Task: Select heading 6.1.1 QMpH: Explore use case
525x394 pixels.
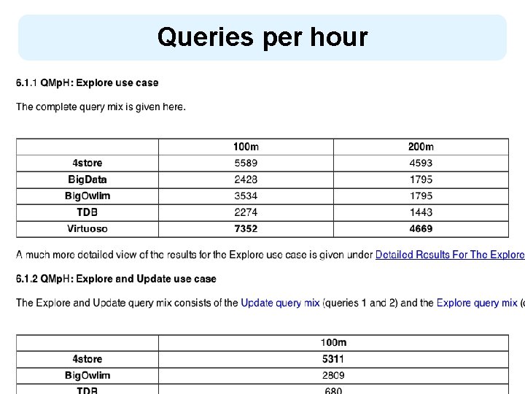Action: pyautogui.click(x=87, y=82)
